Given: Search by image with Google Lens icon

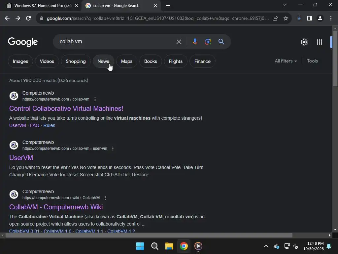Looking at the screenshot, I should [208, 41].
